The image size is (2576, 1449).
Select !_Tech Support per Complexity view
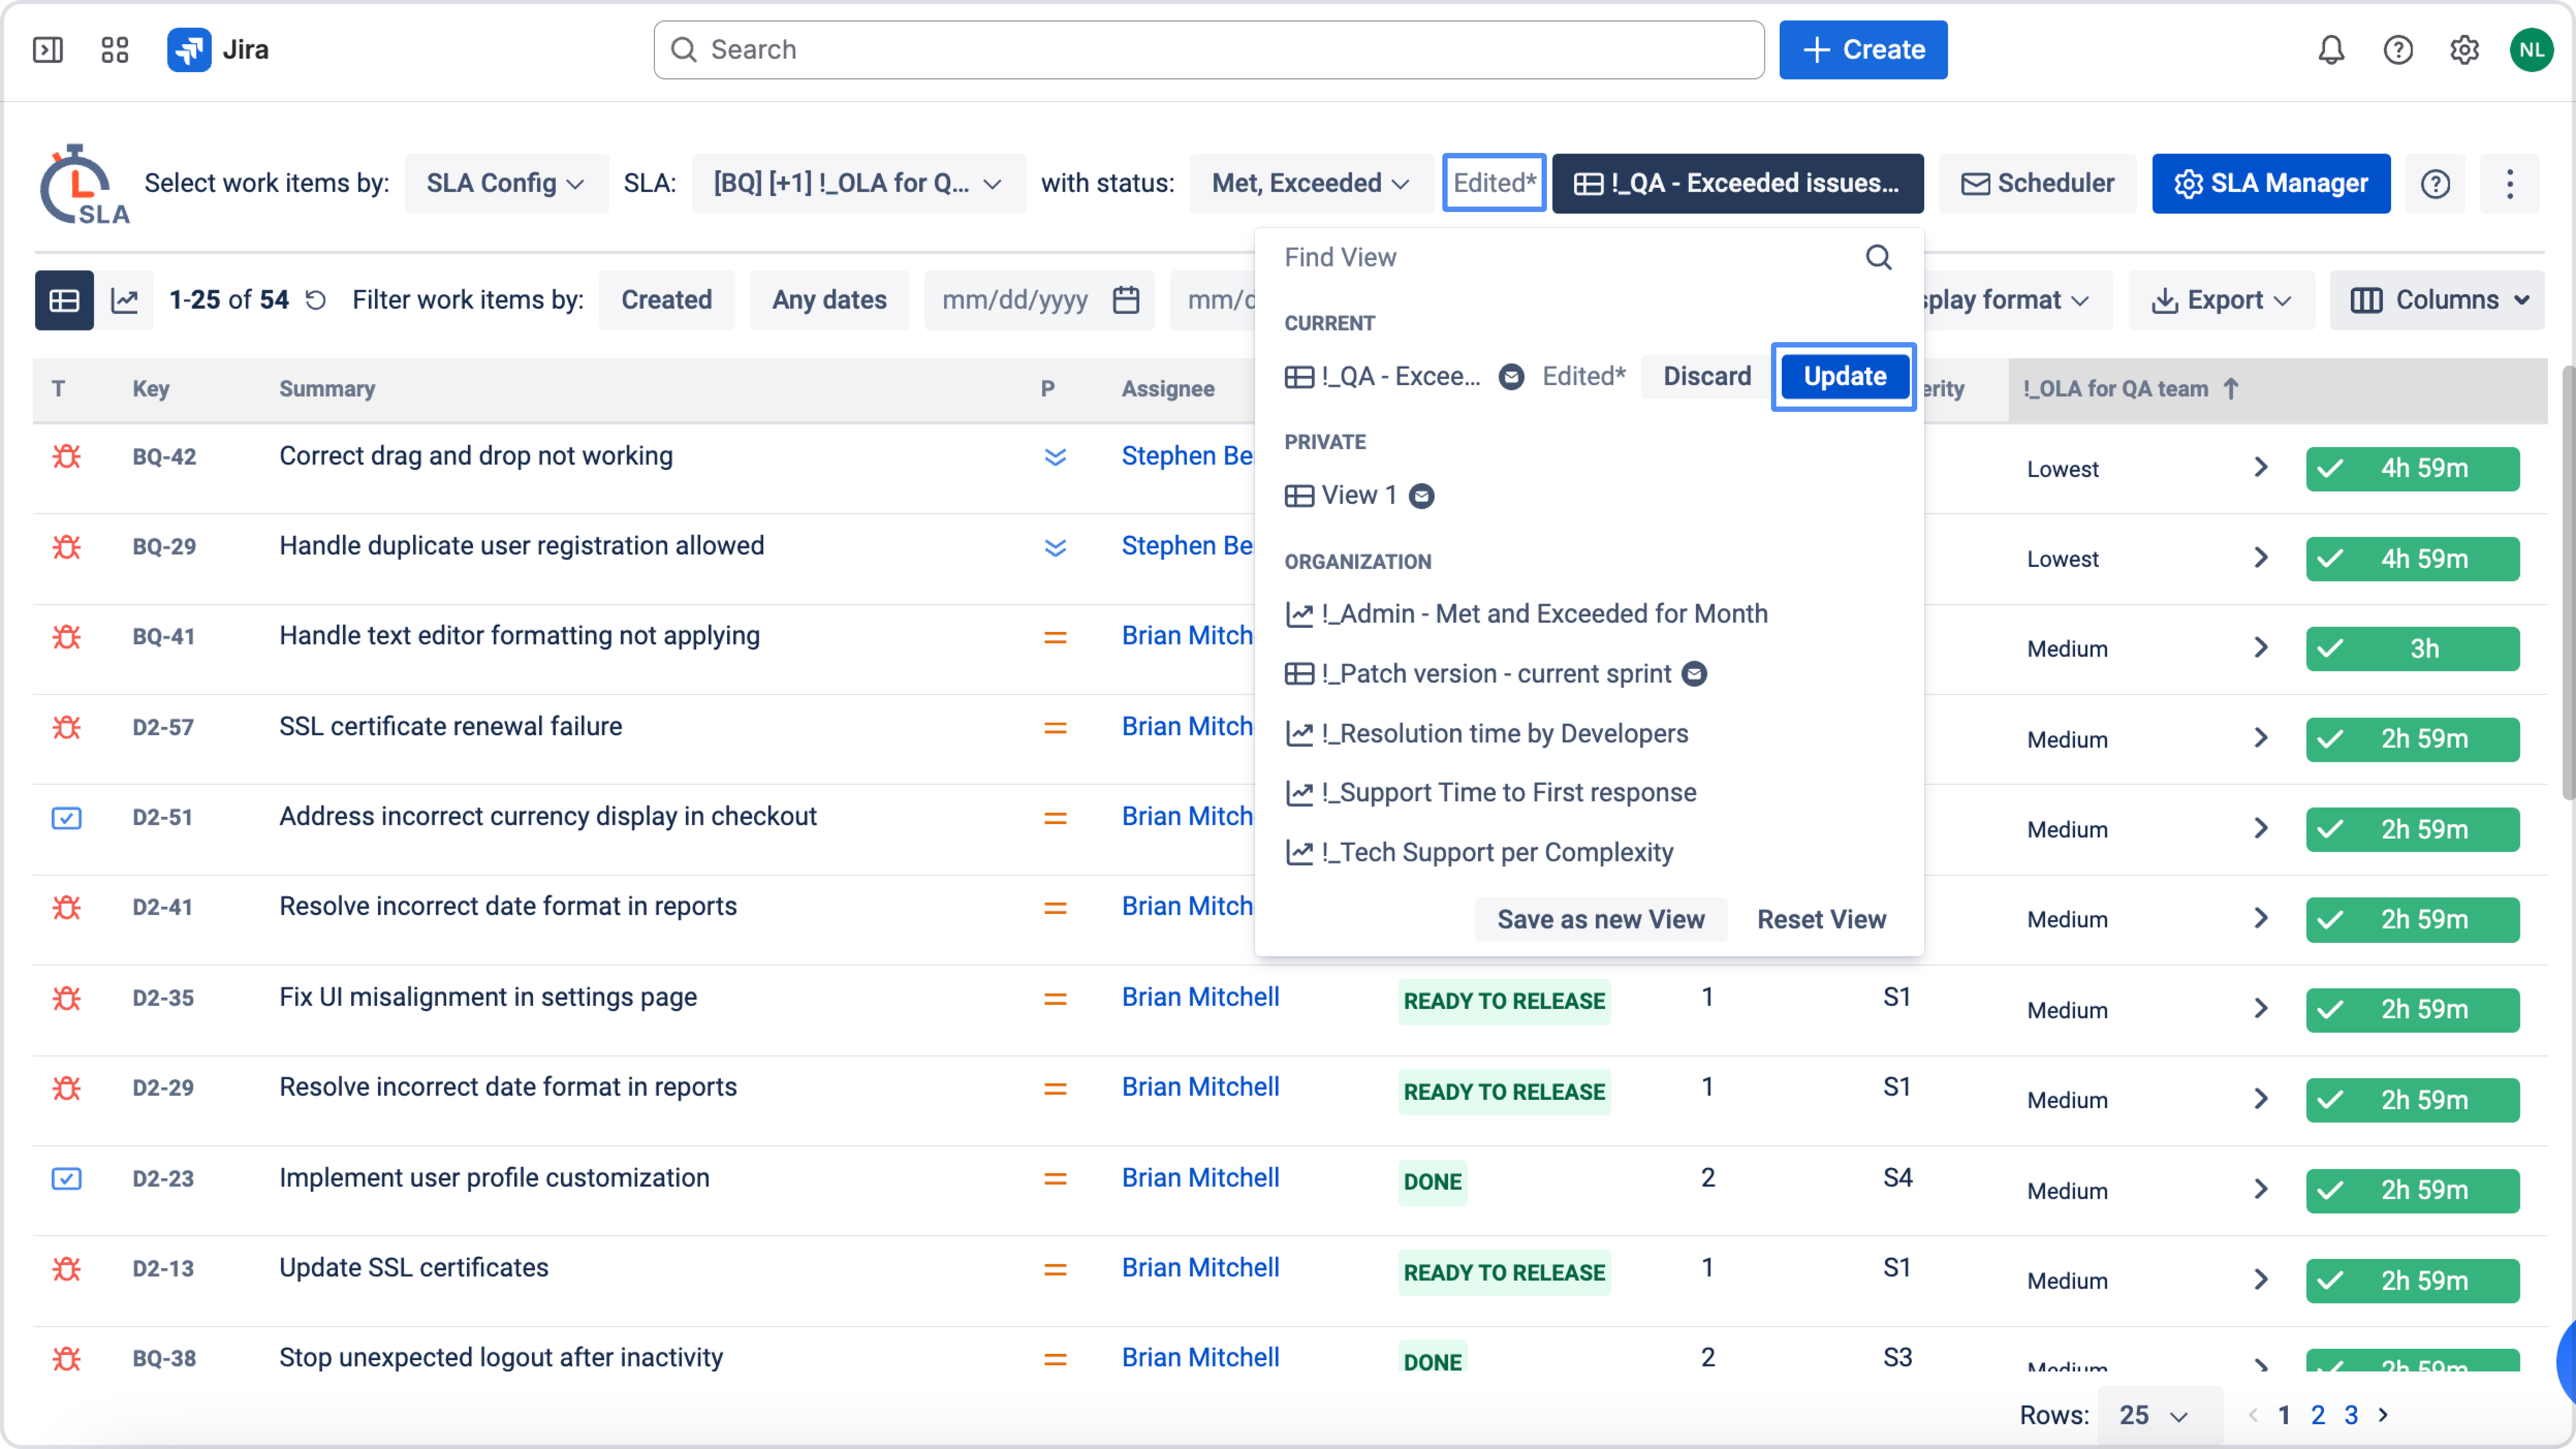1479,853
